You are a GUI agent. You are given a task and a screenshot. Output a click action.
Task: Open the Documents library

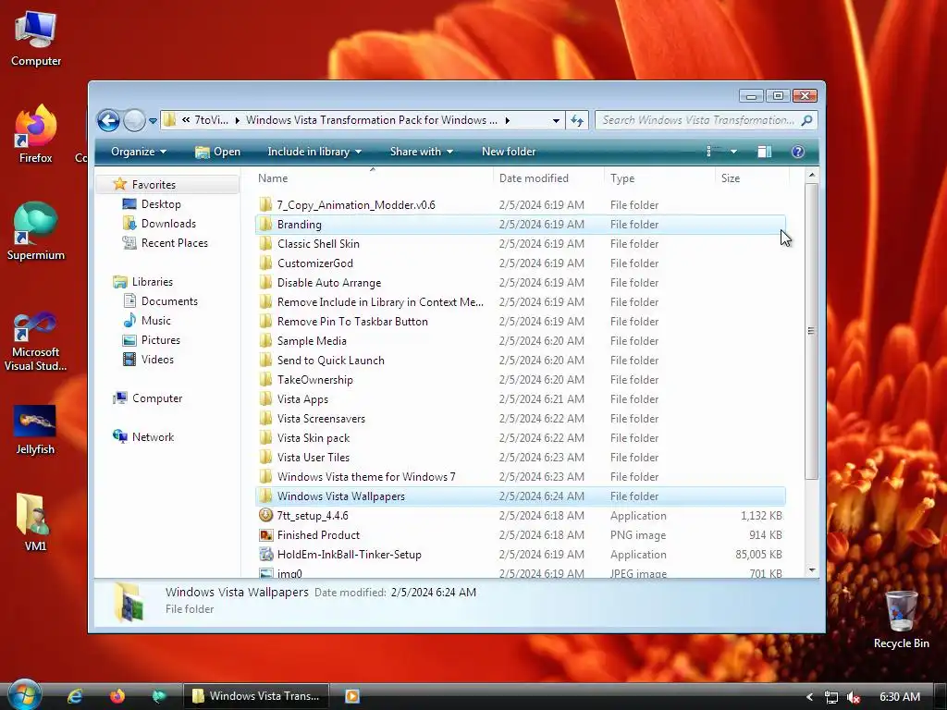pos(169,301)
